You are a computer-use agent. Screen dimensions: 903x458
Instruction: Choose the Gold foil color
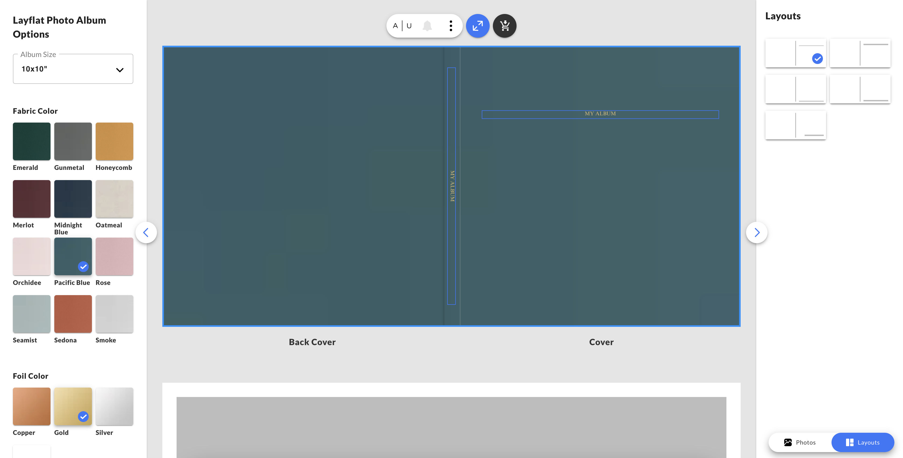[73, 406]
